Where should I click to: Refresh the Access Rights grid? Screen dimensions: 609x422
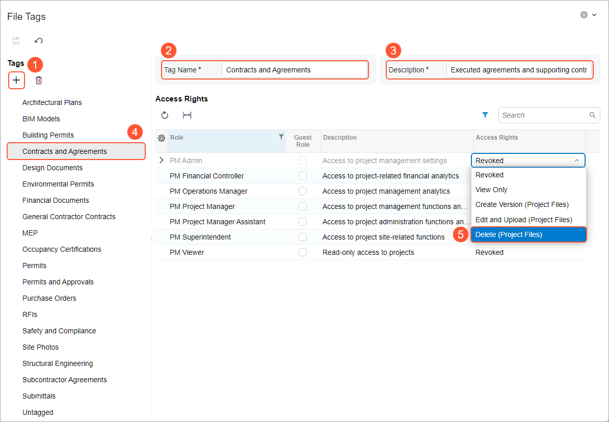(x=165, y=115)
